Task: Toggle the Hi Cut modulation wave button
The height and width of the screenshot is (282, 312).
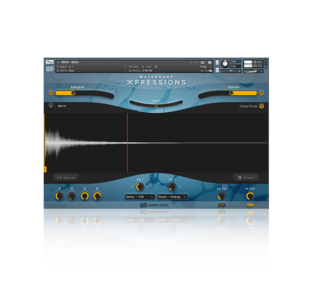Action: [250, 205]
